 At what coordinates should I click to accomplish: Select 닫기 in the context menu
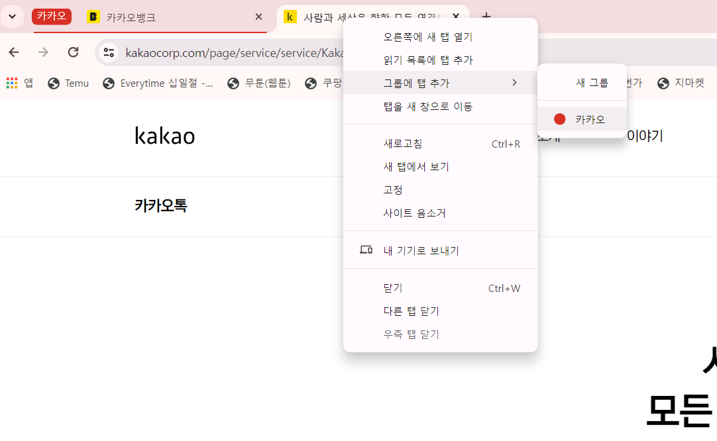441,288
